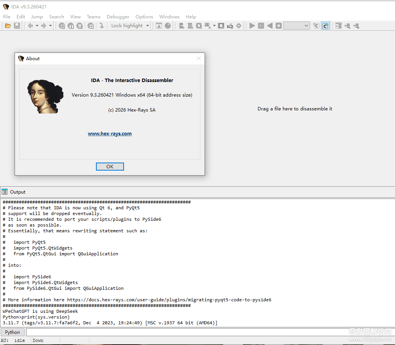Close the About dialog with X
Image resolution: width=395 pixels, height=345 pixels.
pyautogui.click(x=199, y=58)
